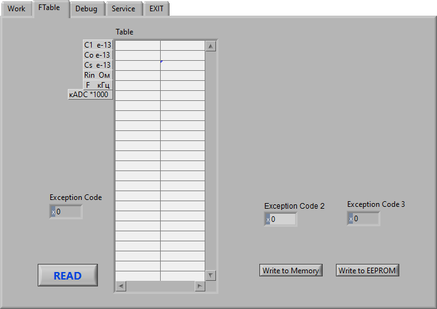Click the Write to EEPROM button
Screen dimensions: 437x309
pos(367,271)
